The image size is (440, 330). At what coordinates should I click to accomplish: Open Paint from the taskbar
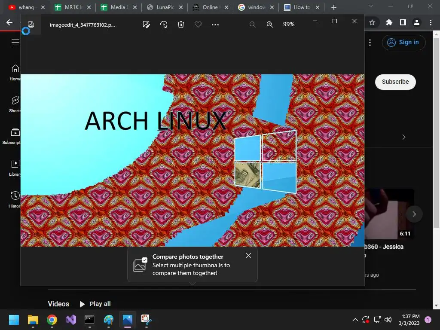click(x=109, y=320)
